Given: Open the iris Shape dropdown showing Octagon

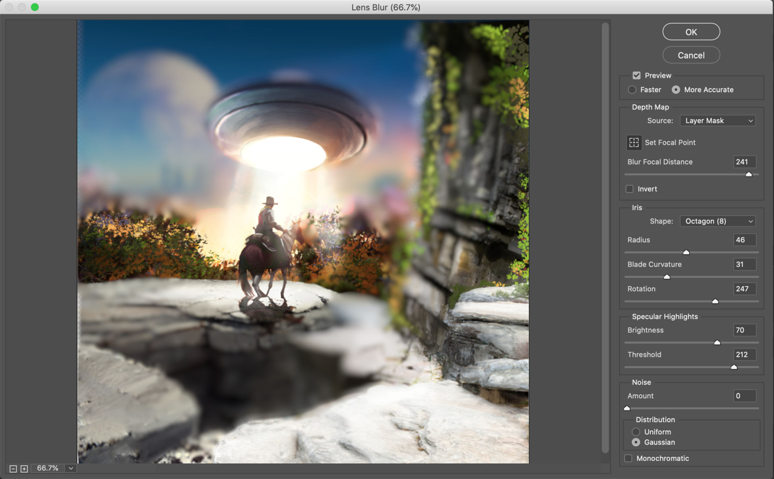Looking at the screenshot, I should point(717,221).
